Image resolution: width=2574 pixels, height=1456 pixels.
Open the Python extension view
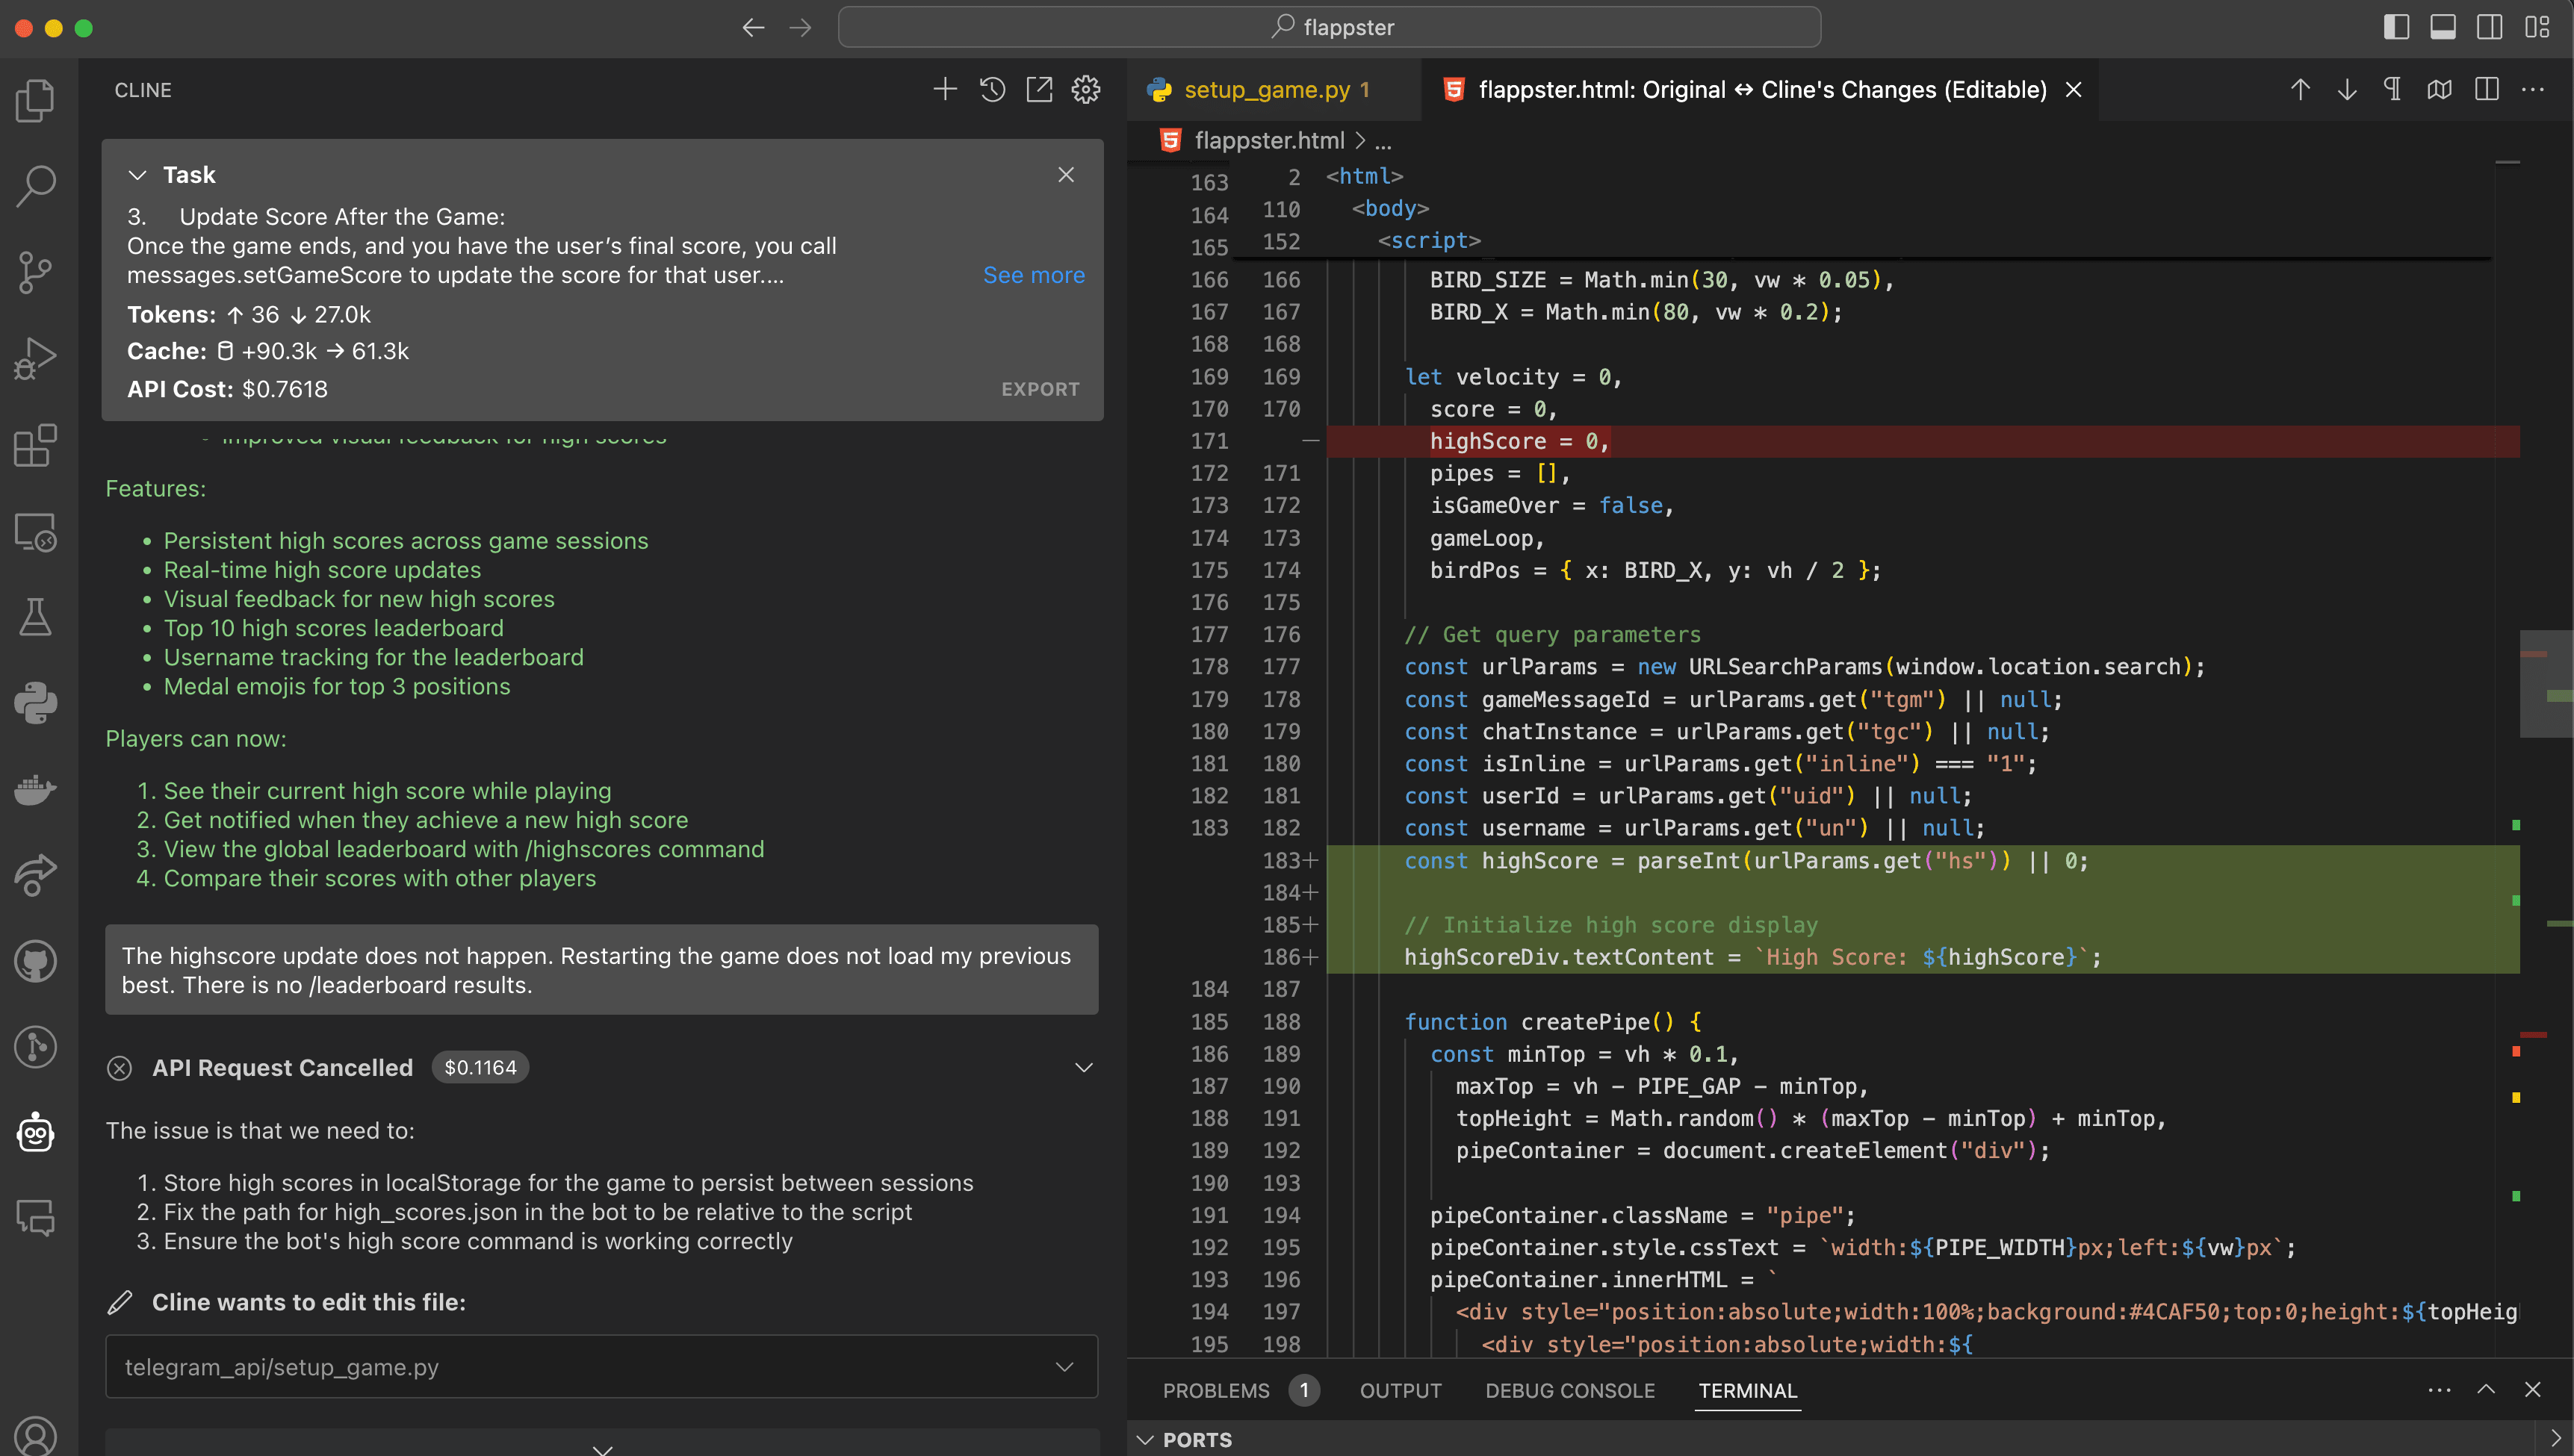click(36, 703)
